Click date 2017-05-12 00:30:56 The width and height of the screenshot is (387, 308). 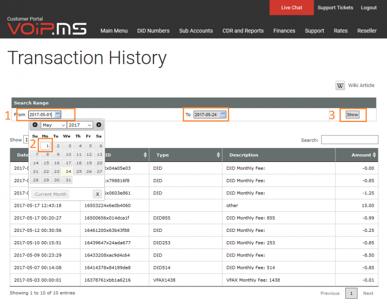pyautogui.click(x=38, y=230)
